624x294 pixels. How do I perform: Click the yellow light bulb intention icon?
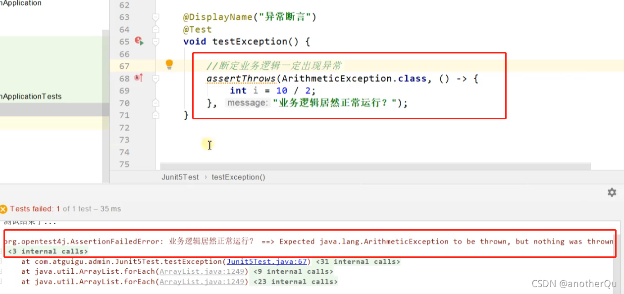tap(169, 64)
